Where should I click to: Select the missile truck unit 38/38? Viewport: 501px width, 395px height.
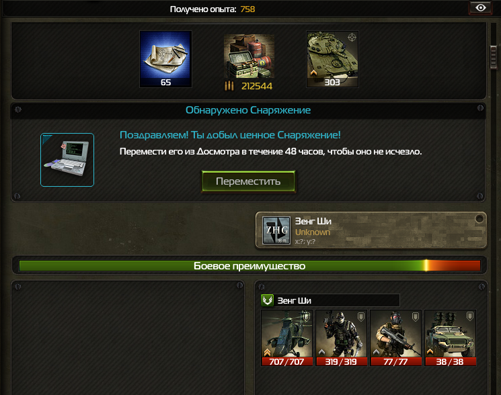coord(450,338)
